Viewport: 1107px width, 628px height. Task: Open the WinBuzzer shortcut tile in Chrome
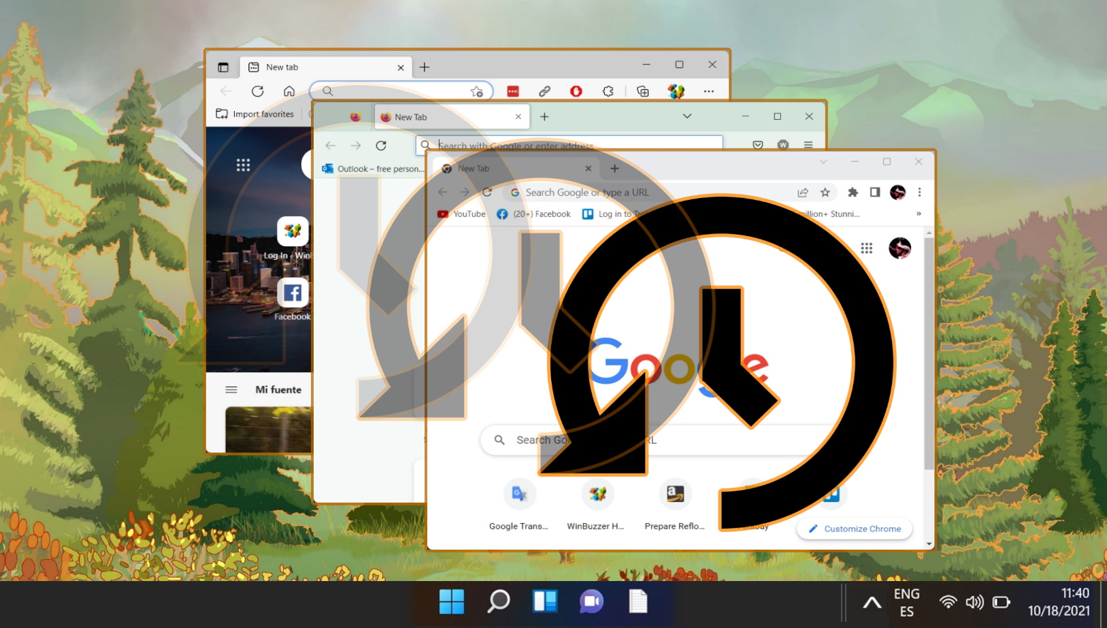[x=596, y=504]
